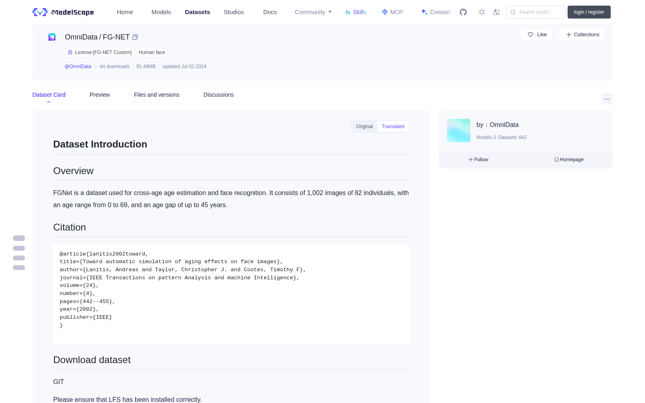Click the Human face tag
Viewport: 645px width, 403px height.
coord(152,52)
